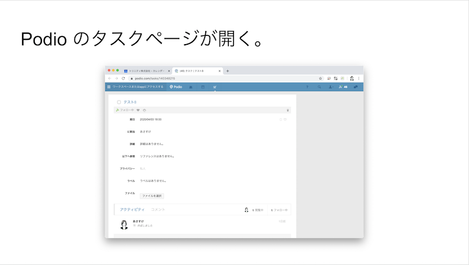Click the Podio help question mark icon

click(307, 87)
